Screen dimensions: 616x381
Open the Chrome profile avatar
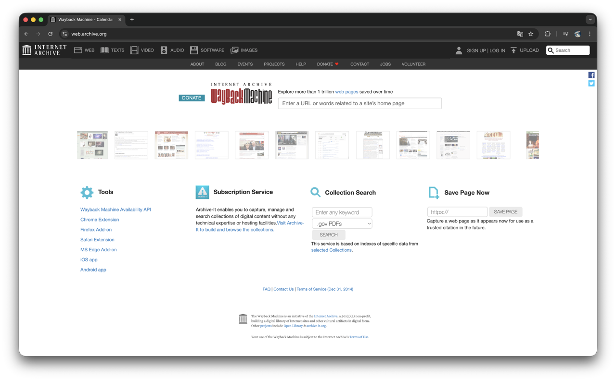tap(577, 34)
